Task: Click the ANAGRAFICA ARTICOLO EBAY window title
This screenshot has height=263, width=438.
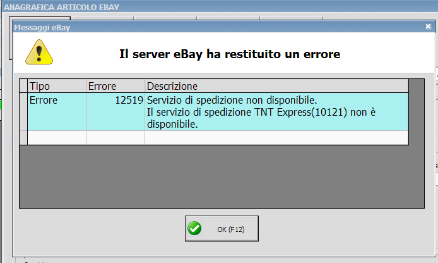Action: (x=61, y=7)
